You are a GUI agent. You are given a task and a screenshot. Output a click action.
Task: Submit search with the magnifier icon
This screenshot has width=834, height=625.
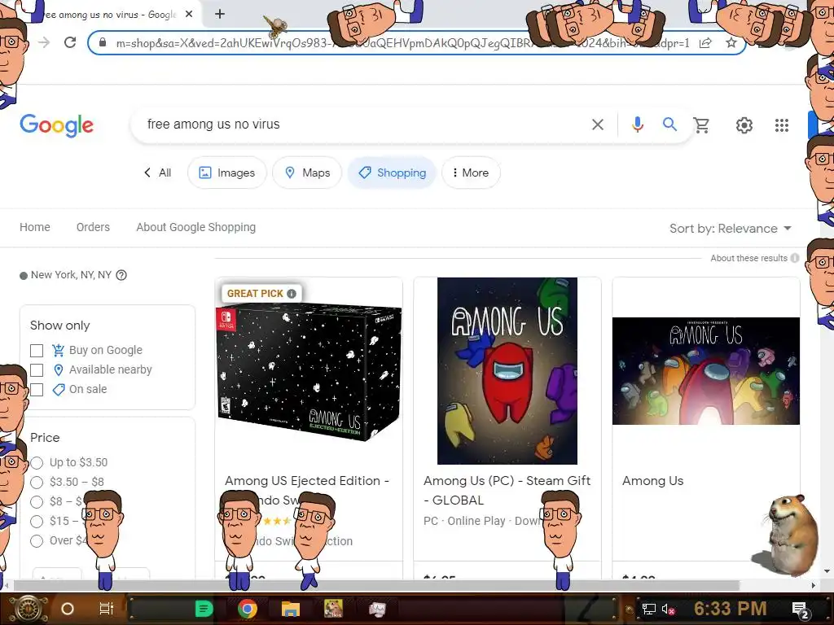669,125
